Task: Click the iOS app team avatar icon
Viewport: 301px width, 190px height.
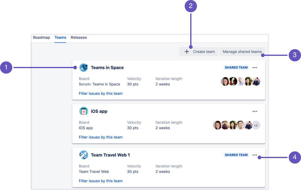Action: 84,111
